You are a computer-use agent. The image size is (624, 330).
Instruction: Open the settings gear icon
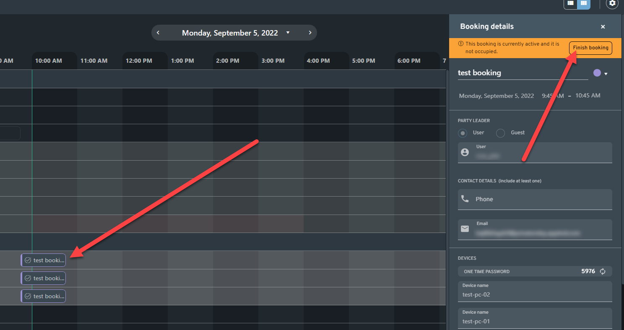coord(612,3)
